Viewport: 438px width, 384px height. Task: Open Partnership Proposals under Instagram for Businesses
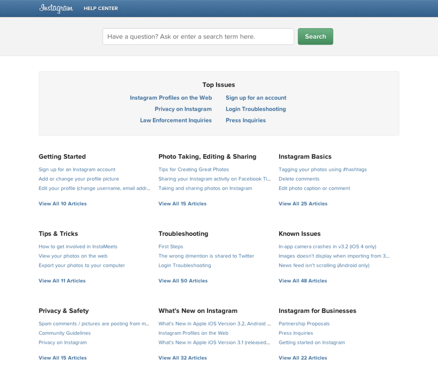pos(304,324)
